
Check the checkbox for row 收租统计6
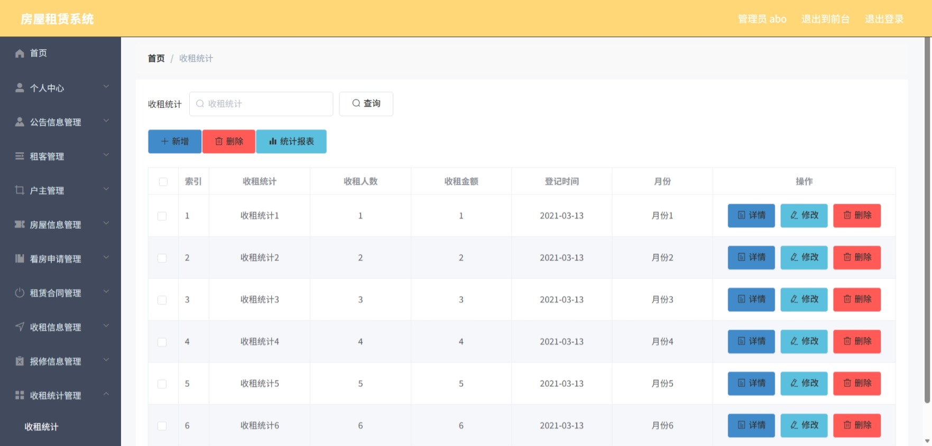click(162, 426)
